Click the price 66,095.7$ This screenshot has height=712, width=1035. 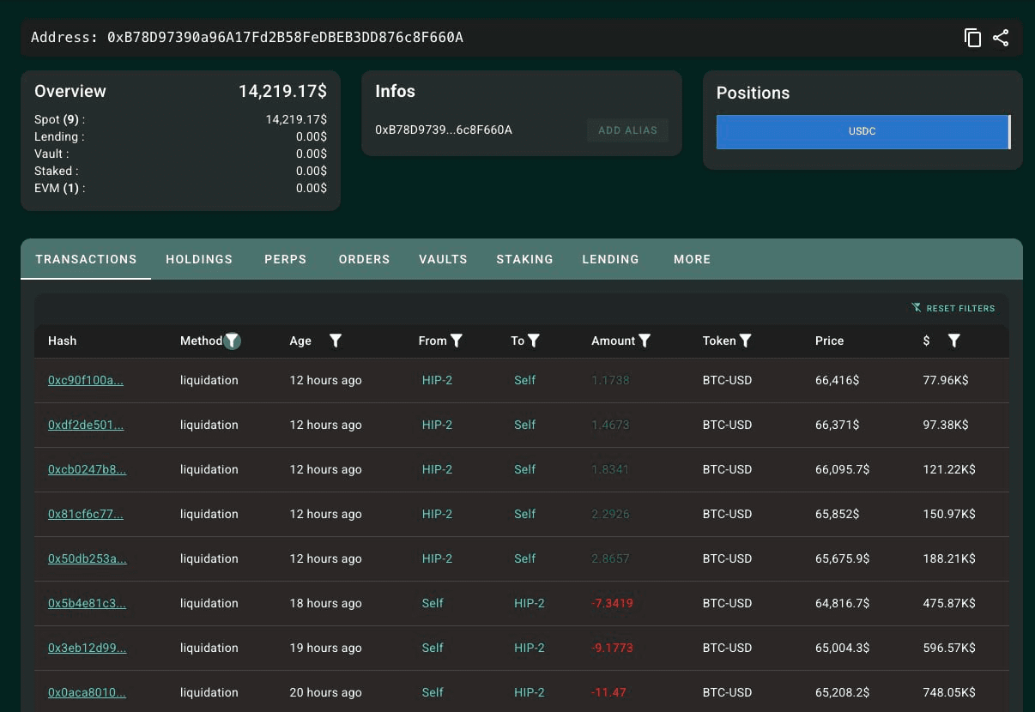tap(843, 469)
